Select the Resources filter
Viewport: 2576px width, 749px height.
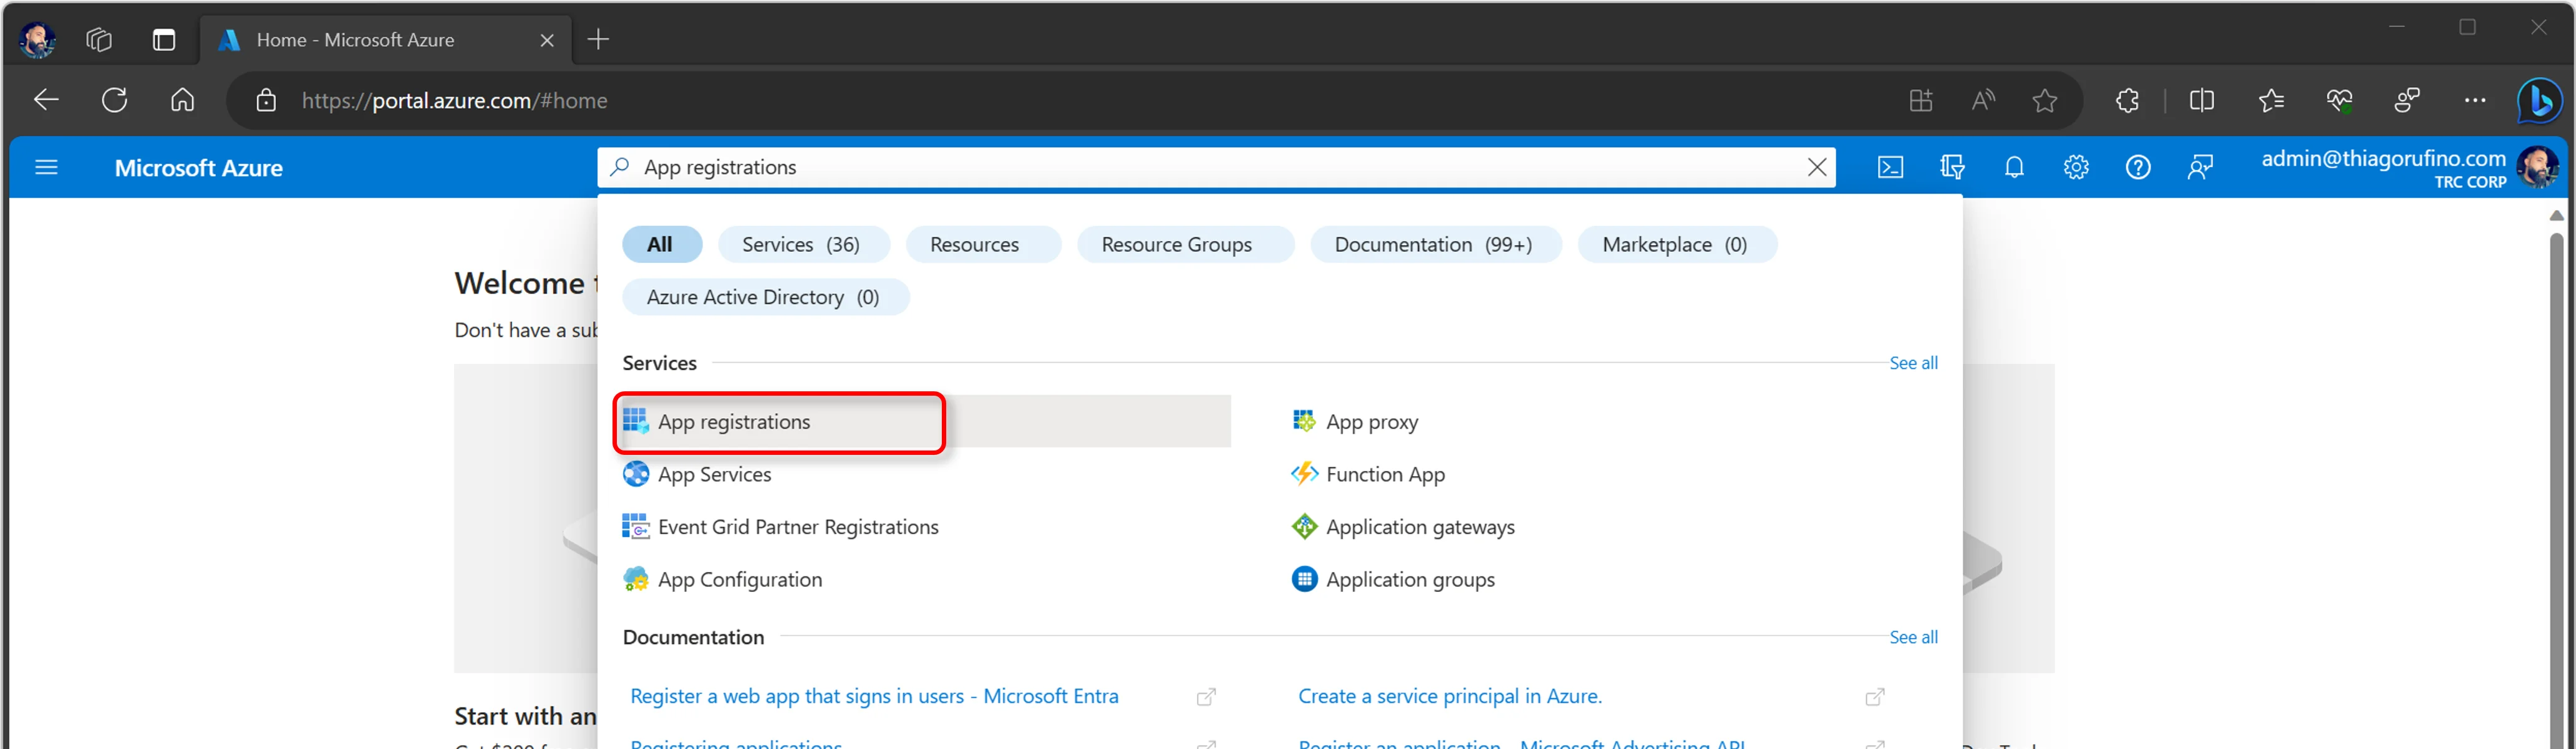[x=983, y=244]
